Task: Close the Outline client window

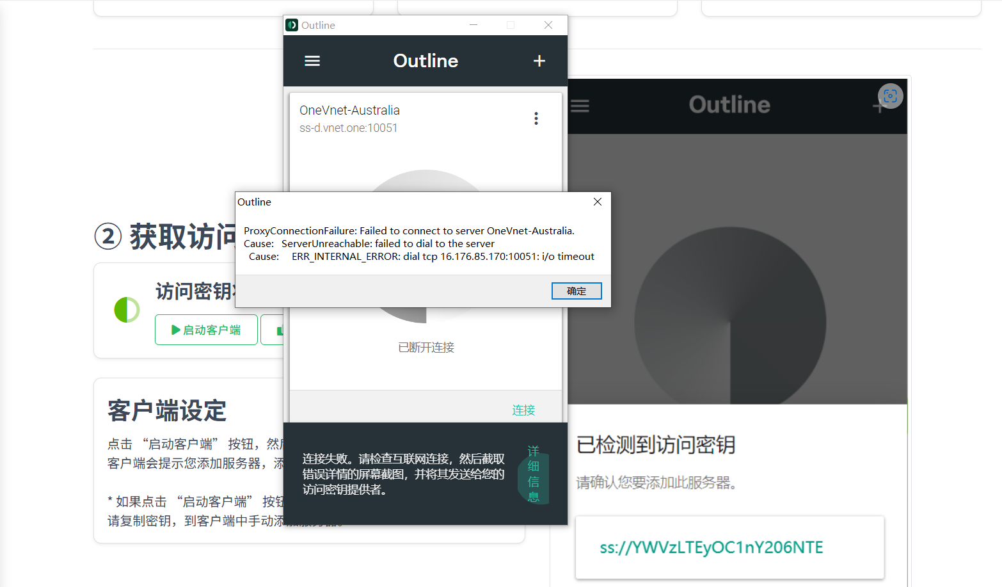Action: pos(548,25)
